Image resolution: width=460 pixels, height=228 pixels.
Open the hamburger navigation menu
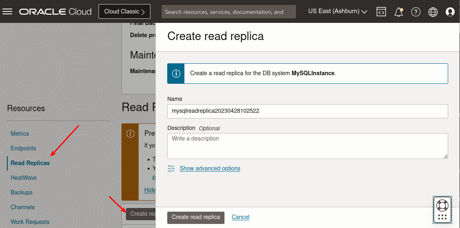7,11
